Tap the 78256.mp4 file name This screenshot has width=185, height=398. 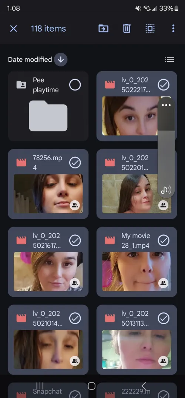47,163
